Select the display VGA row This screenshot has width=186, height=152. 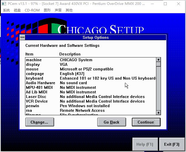[x=91, y=64]
